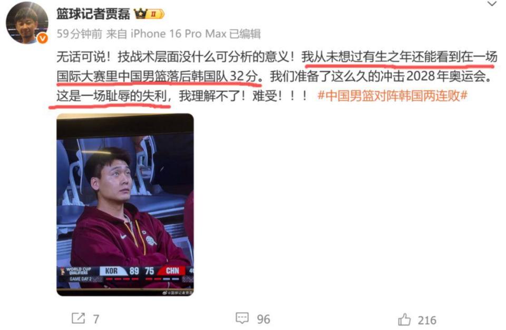Click the 216 likes count

(426, 321)
